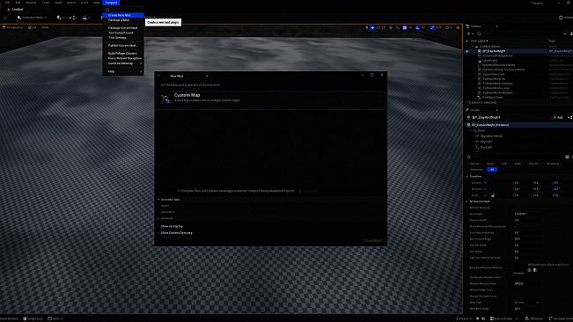The width and height of the screenshot is (573, 322).
Task: Toggle the Scale lock icon in Transform
Action: [x=493, y=195]
